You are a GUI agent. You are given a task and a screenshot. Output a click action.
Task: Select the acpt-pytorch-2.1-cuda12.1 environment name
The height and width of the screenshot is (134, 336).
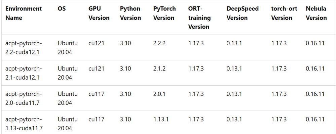tap(24, 73)
